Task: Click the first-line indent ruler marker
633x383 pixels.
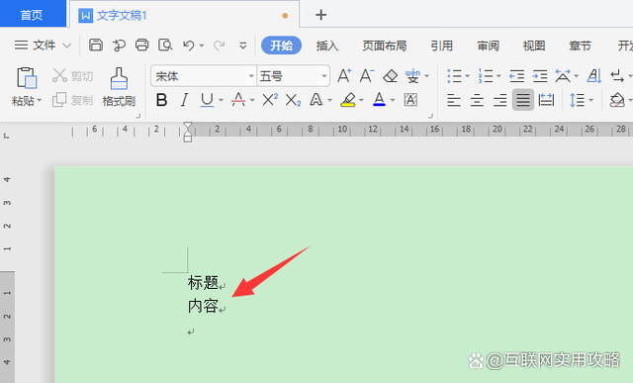Action: tap(188, 126)
